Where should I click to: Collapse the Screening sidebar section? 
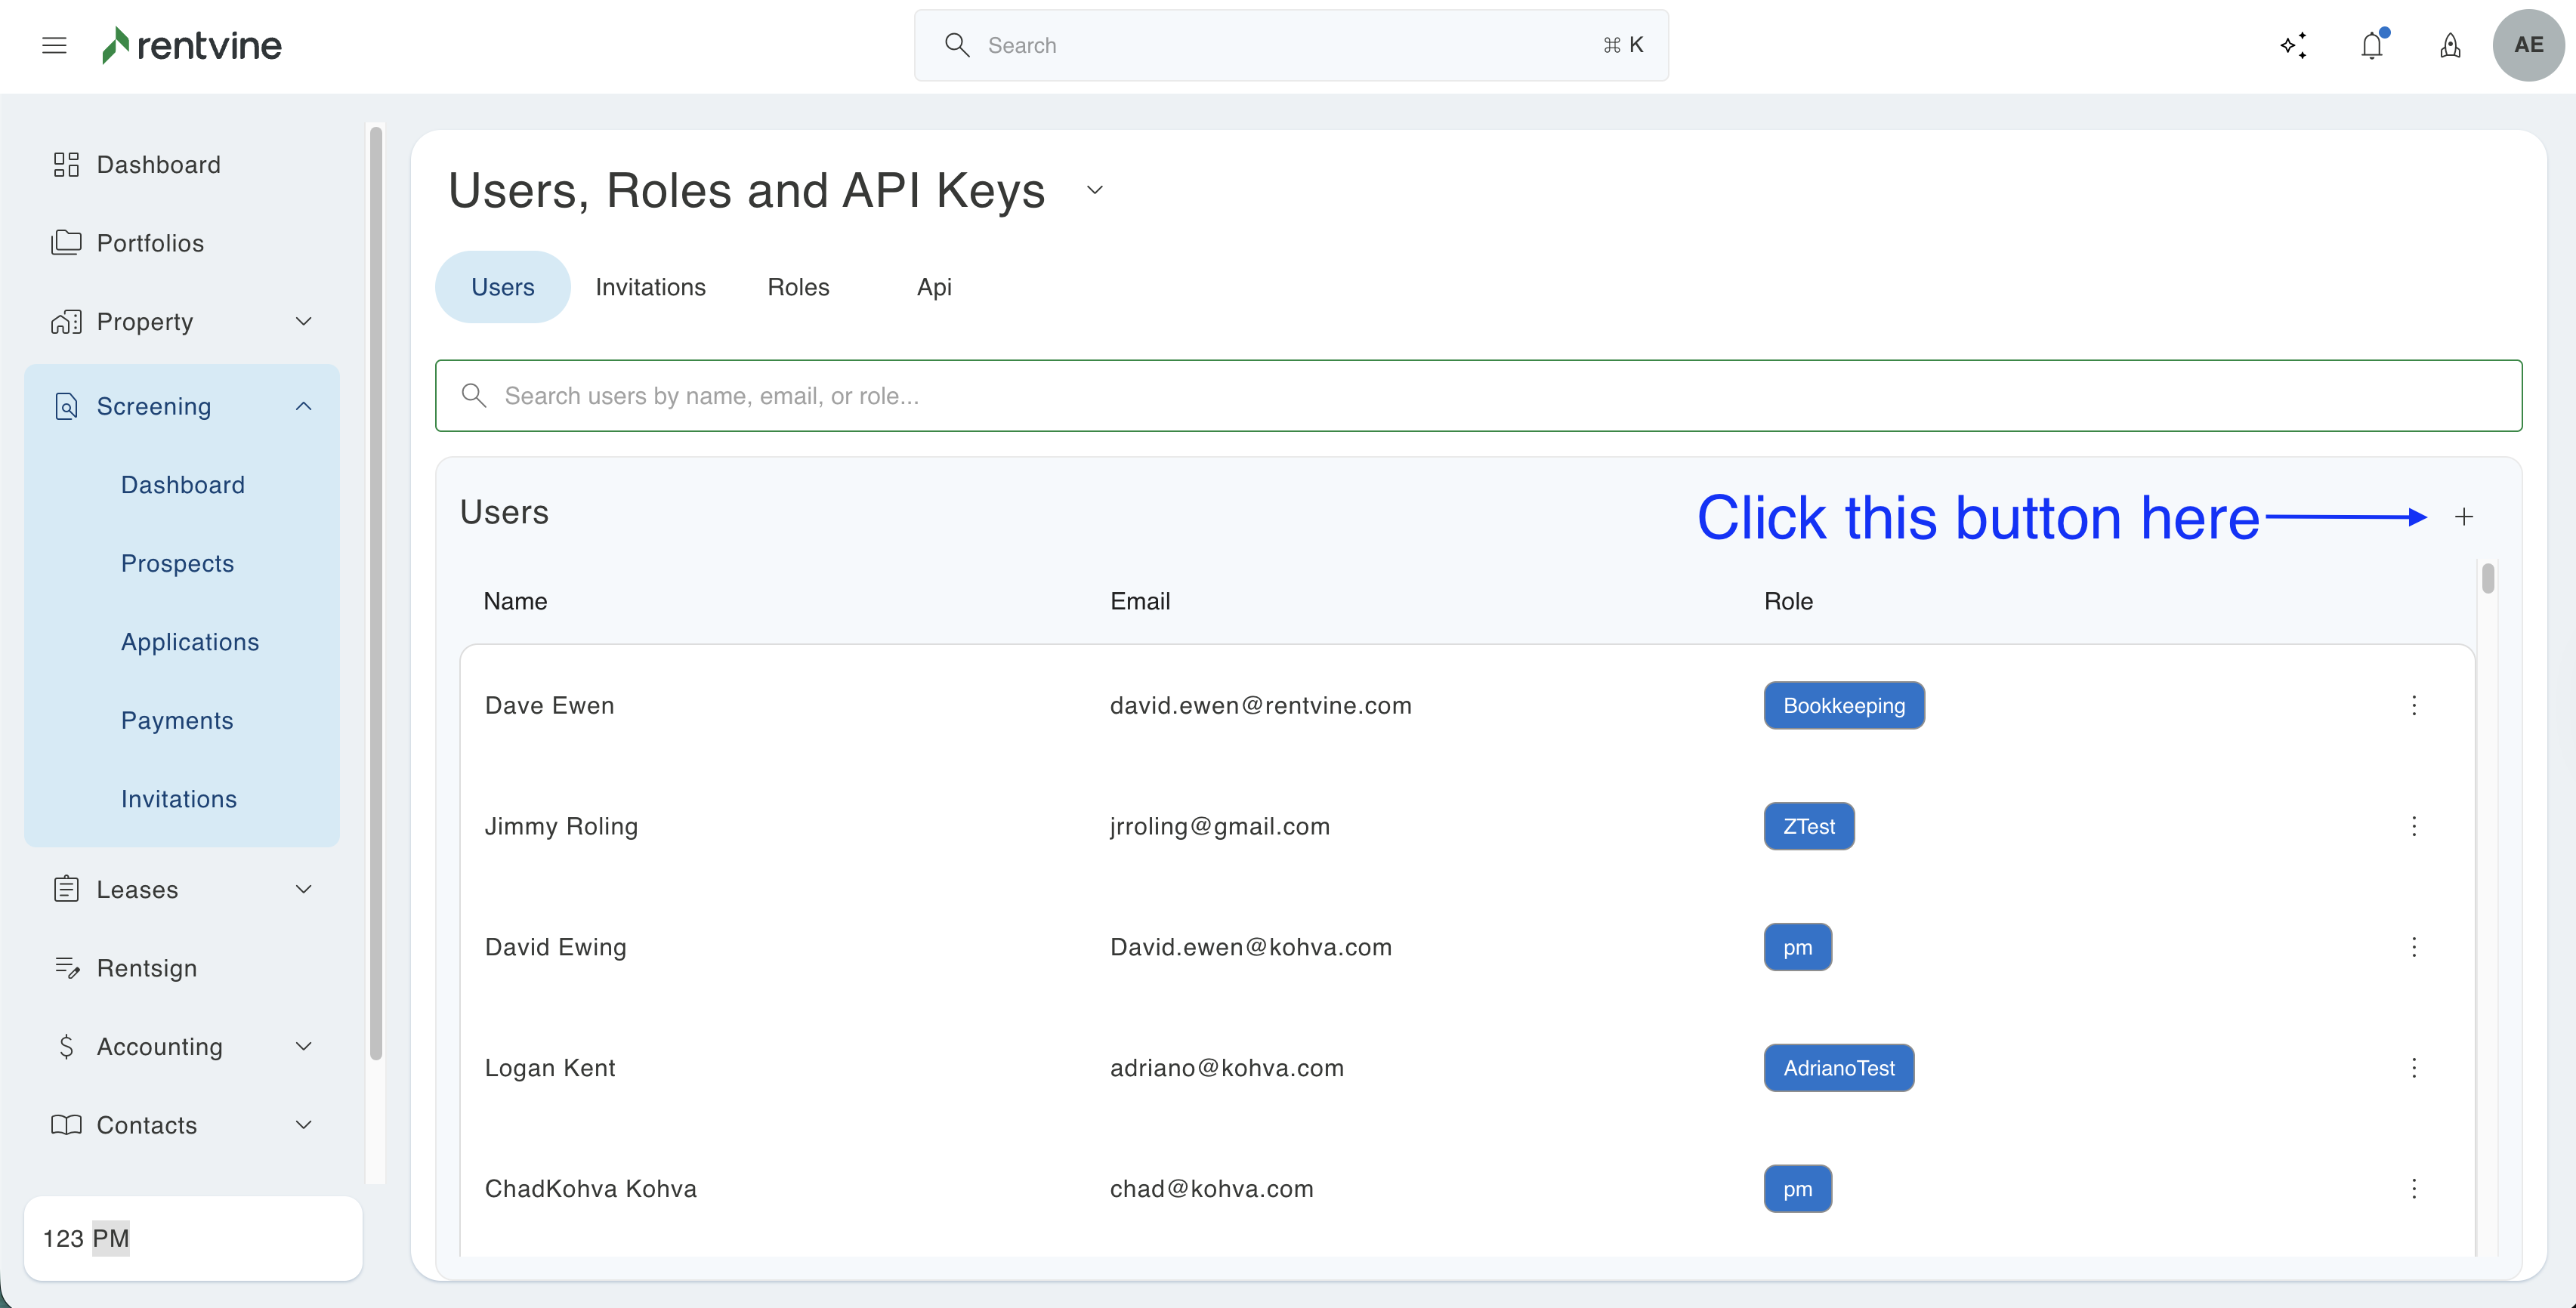coord(304,406)
